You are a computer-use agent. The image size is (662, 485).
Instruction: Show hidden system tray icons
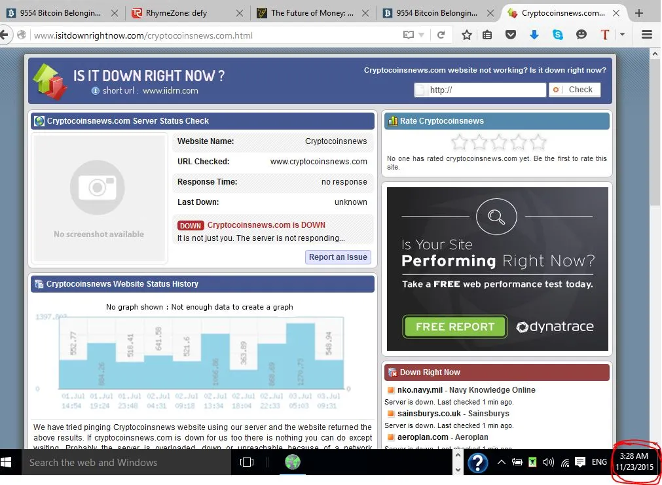501,462
